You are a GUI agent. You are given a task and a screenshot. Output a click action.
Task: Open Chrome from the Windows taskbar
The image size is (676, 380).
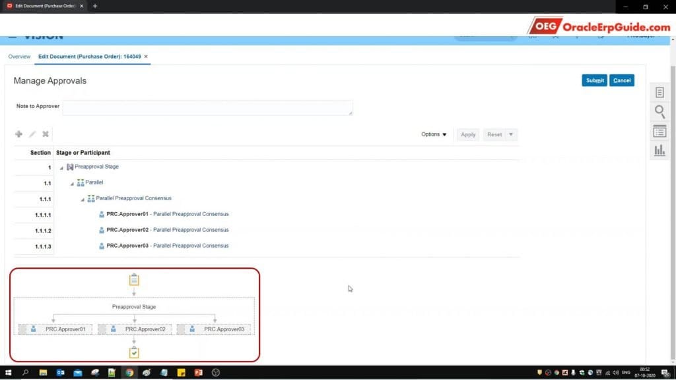tap(129, 373)
